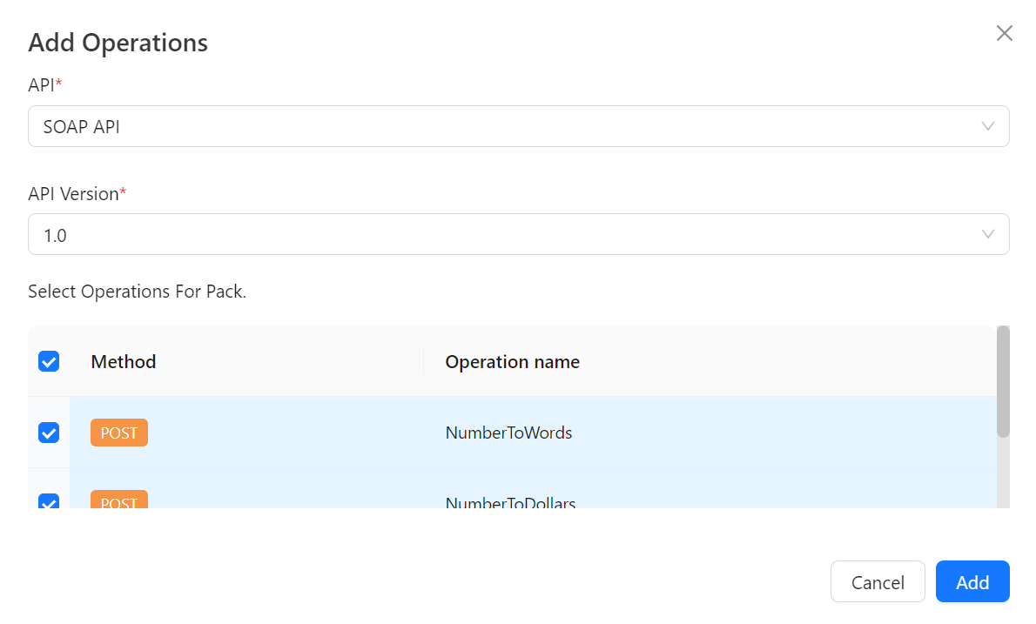This screenshot has width=1036, height=624.
Task: Select the NumberToWords operation name
Action: pyautogui.click(x=508, y=433)
